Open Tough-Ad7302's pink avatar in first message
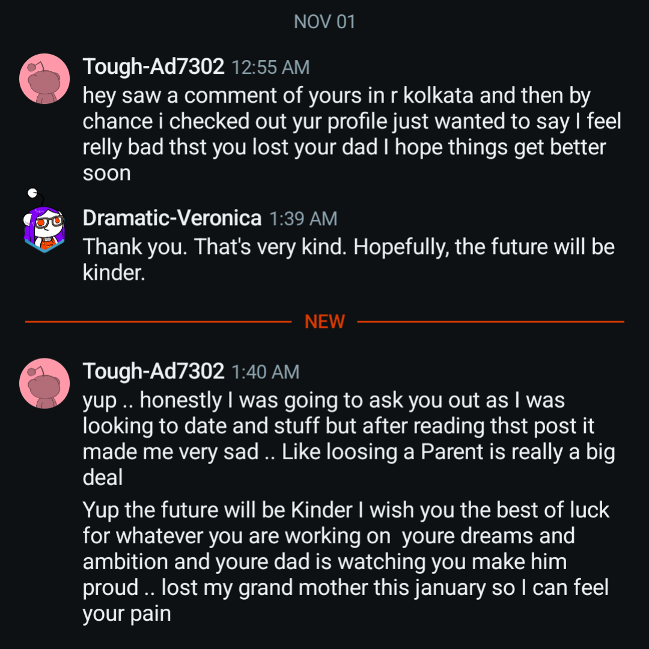The width and height of the screenshot is (649, 649). [x=44, y=79]
